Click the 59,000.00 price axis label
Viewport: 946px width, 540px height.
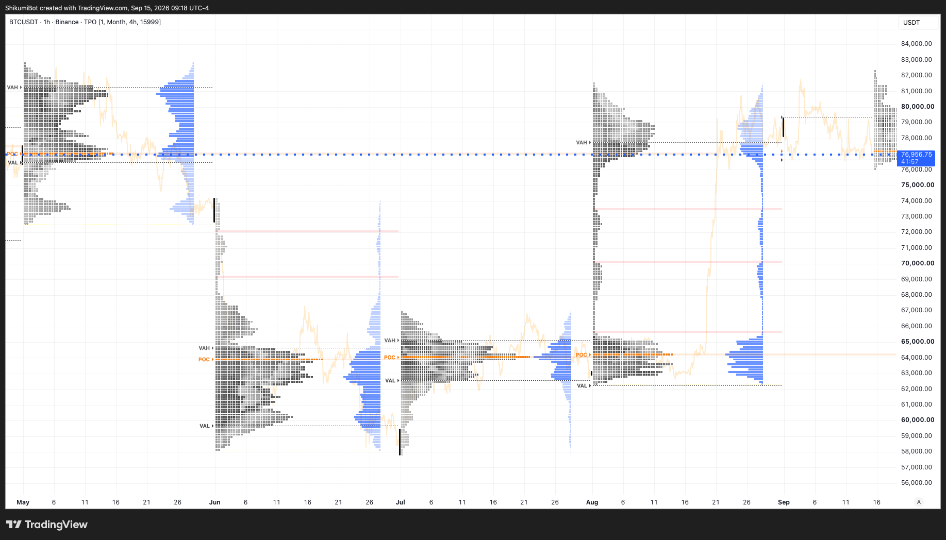(917, 436)
